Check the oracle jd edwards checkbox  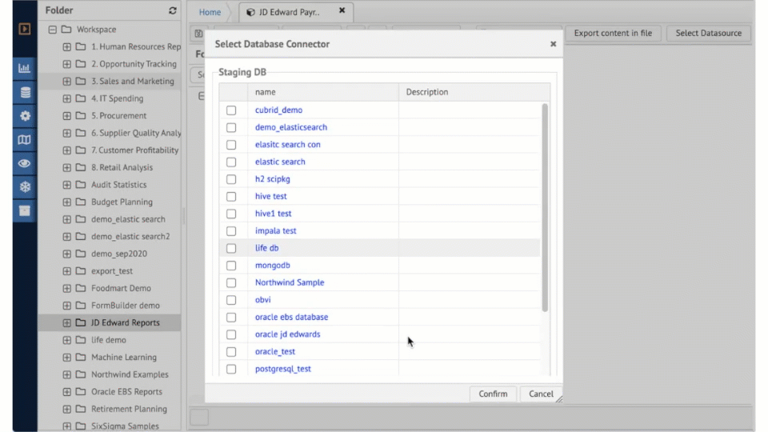pyautogui.click(x=231, y=334)
